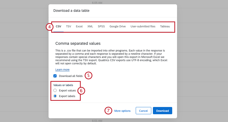Open the TSV export tab
Screen dimensions: 228x122
69,27
